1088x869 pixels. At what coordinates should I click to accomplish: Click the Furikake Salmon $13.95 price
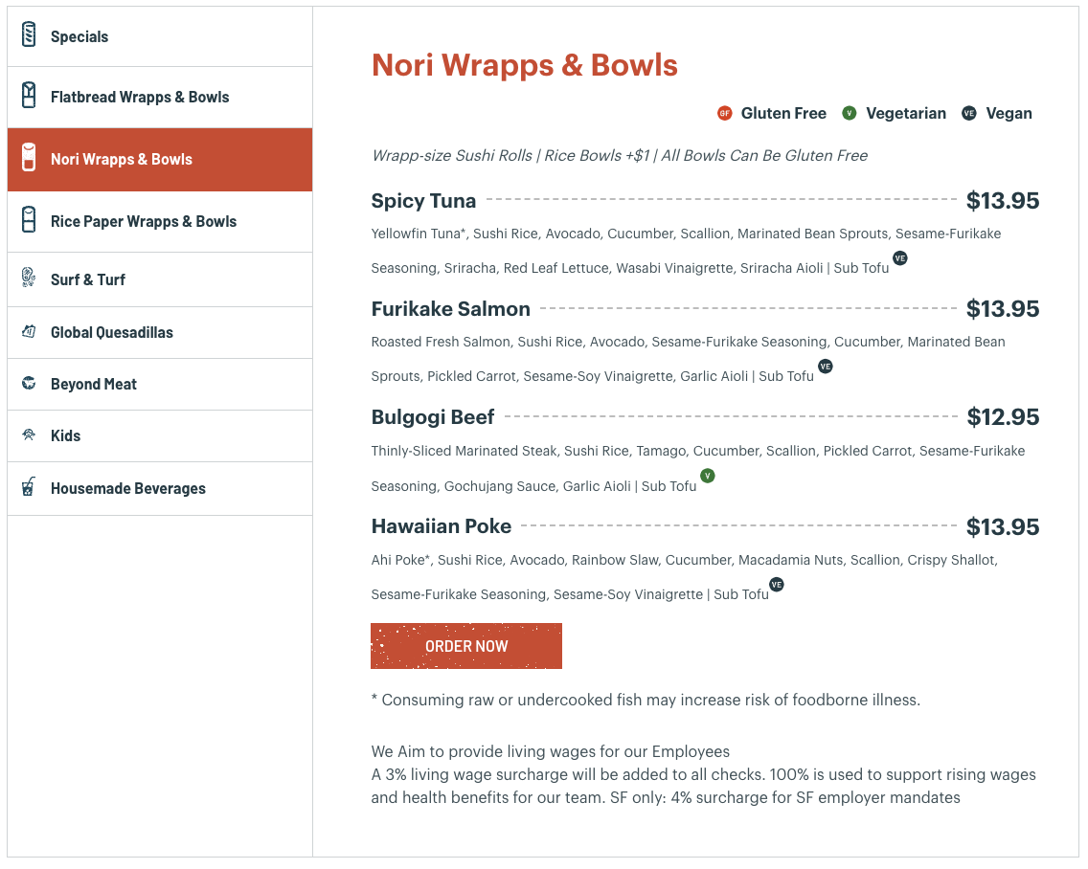point(1003,309)
